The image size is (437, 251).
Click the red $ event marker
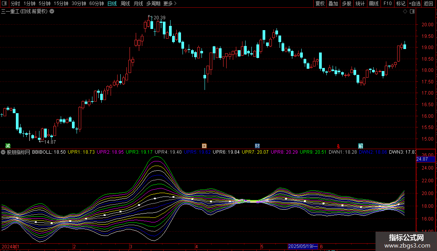pyautogui.click(x=338, y=146)
